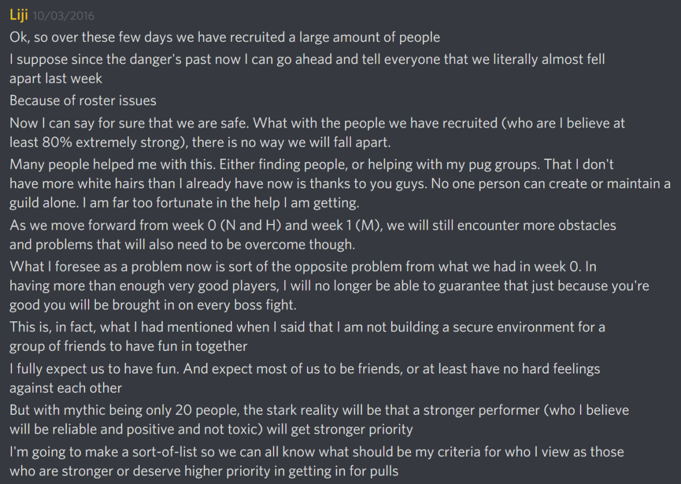Image resolution: width=681 pixels, height=484 pixels.
Task: Select the message mentioning "literally almost fell apart"
Action: click(x=306, y=59)
